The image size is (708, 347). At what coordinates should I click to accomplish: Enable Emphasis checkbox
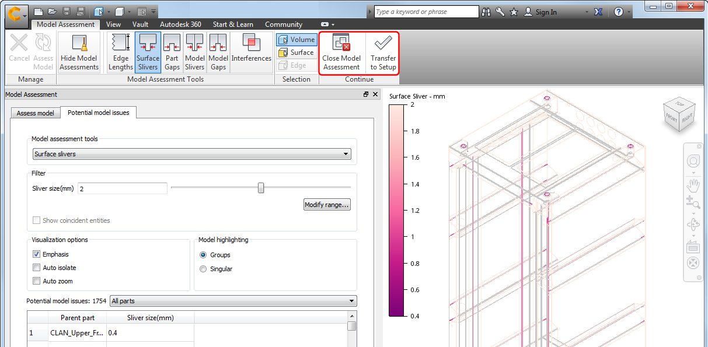[x=37, y=254]
